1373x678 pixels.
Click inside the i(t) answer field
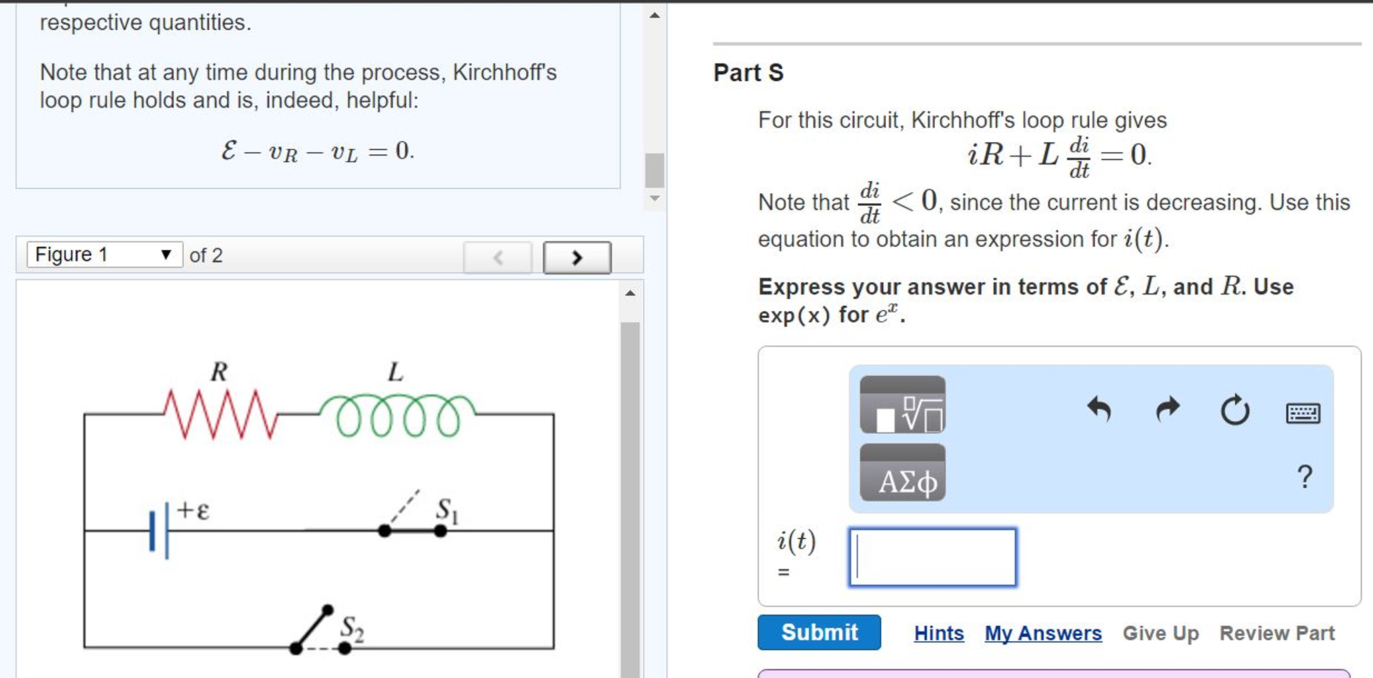point(933,557)
